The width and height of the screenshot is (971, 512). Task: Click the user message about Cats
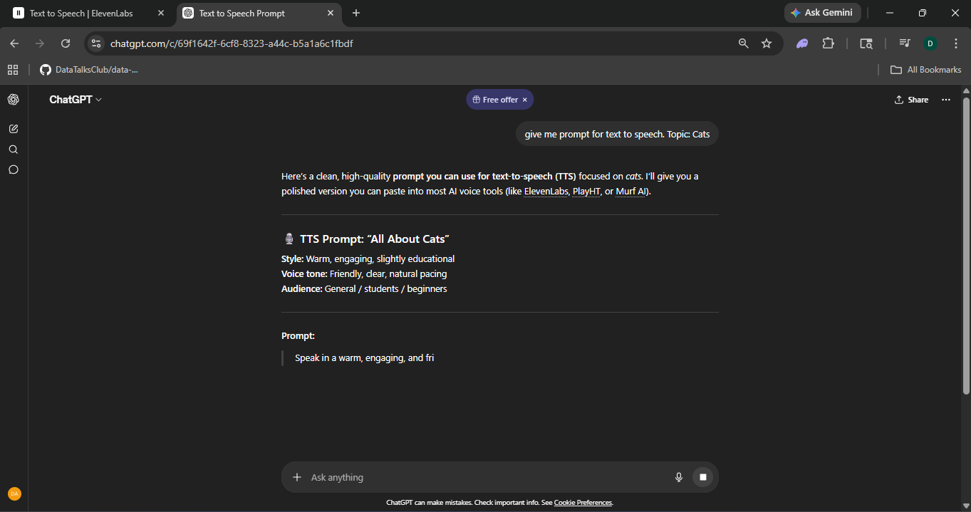click(617, 134)
